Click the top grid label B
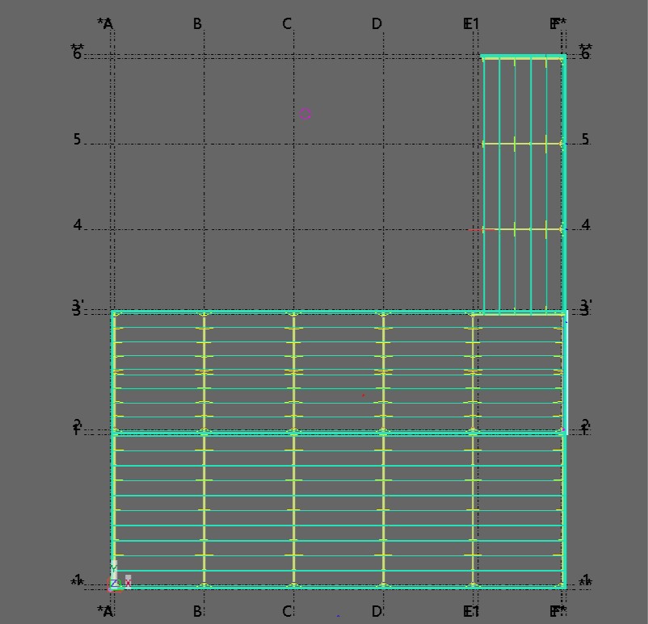Screen dimensions: 648x624 [197, 24]
